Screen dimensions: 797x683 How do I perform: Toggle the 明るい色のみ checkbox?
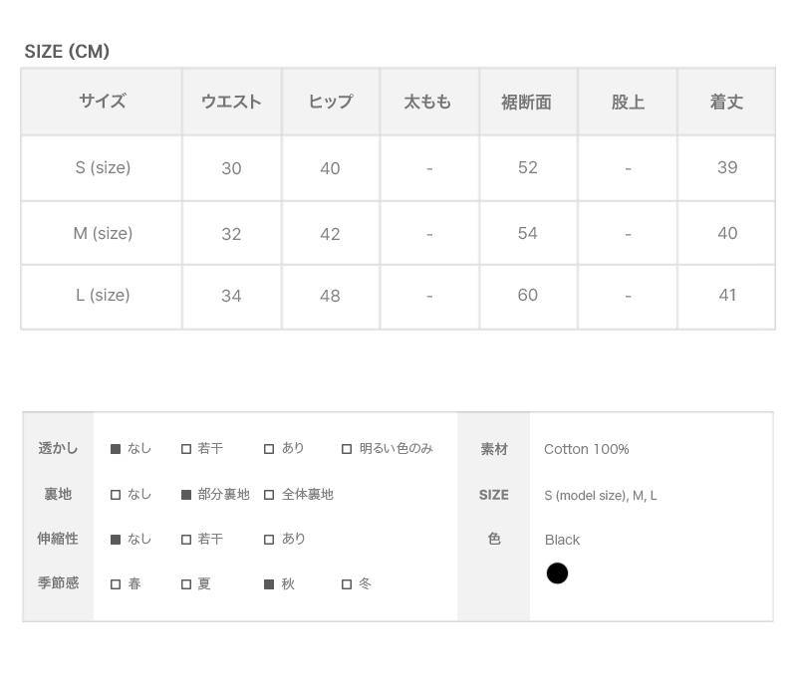pos(347,449)
